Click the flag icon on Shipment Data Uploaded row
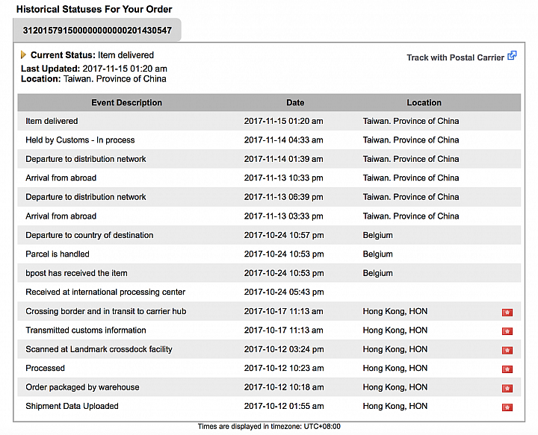Viewport: 538px width, 435px height. point(507,407)
